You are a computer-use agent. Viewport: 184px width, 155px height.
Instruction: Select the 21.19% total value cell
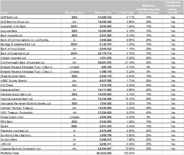coord(130,63)
